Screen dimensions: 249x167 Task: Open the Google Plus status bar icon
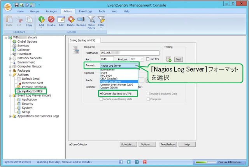144,162
